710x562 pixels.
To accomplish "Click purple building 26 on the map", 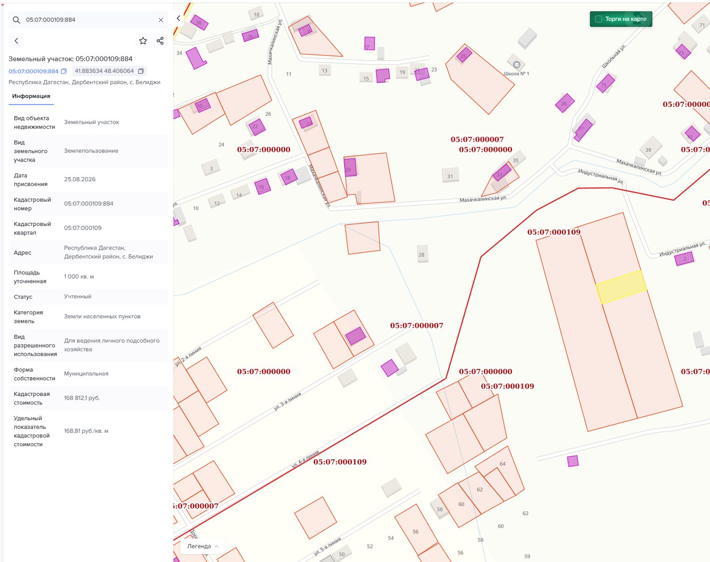I will pos(565,103).
